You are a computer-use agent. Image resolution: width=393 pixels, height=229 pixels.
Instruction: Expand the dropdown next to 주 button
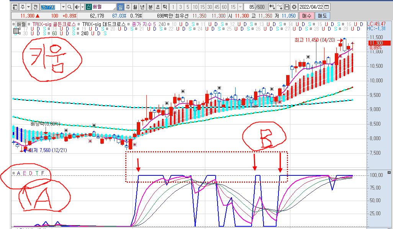[x=28, y=7]
